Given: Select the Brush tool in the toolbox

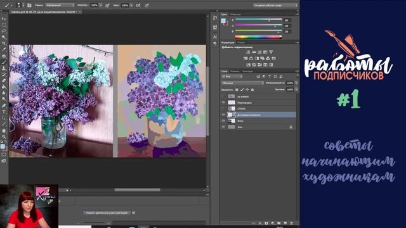Looking at the screenshot, I should [x=4, y=62].
